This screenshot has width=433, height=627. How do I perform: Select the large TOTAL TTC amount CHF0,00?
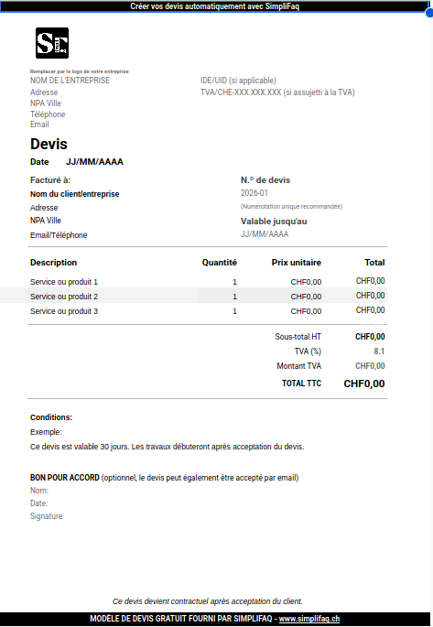[x=364, y=384]
